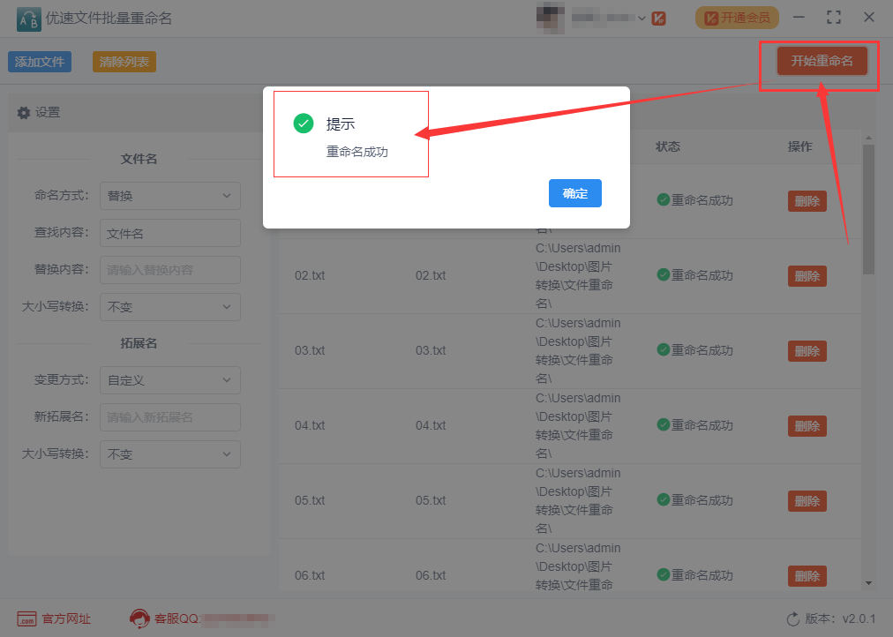Click the VIP badge icon beside username
The height and width of the screenshot is (637, 893).
tap(659, 19)
